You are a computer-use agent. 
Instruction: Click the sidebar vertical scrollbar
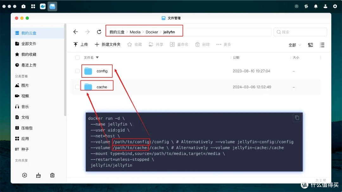click(65, 69)
